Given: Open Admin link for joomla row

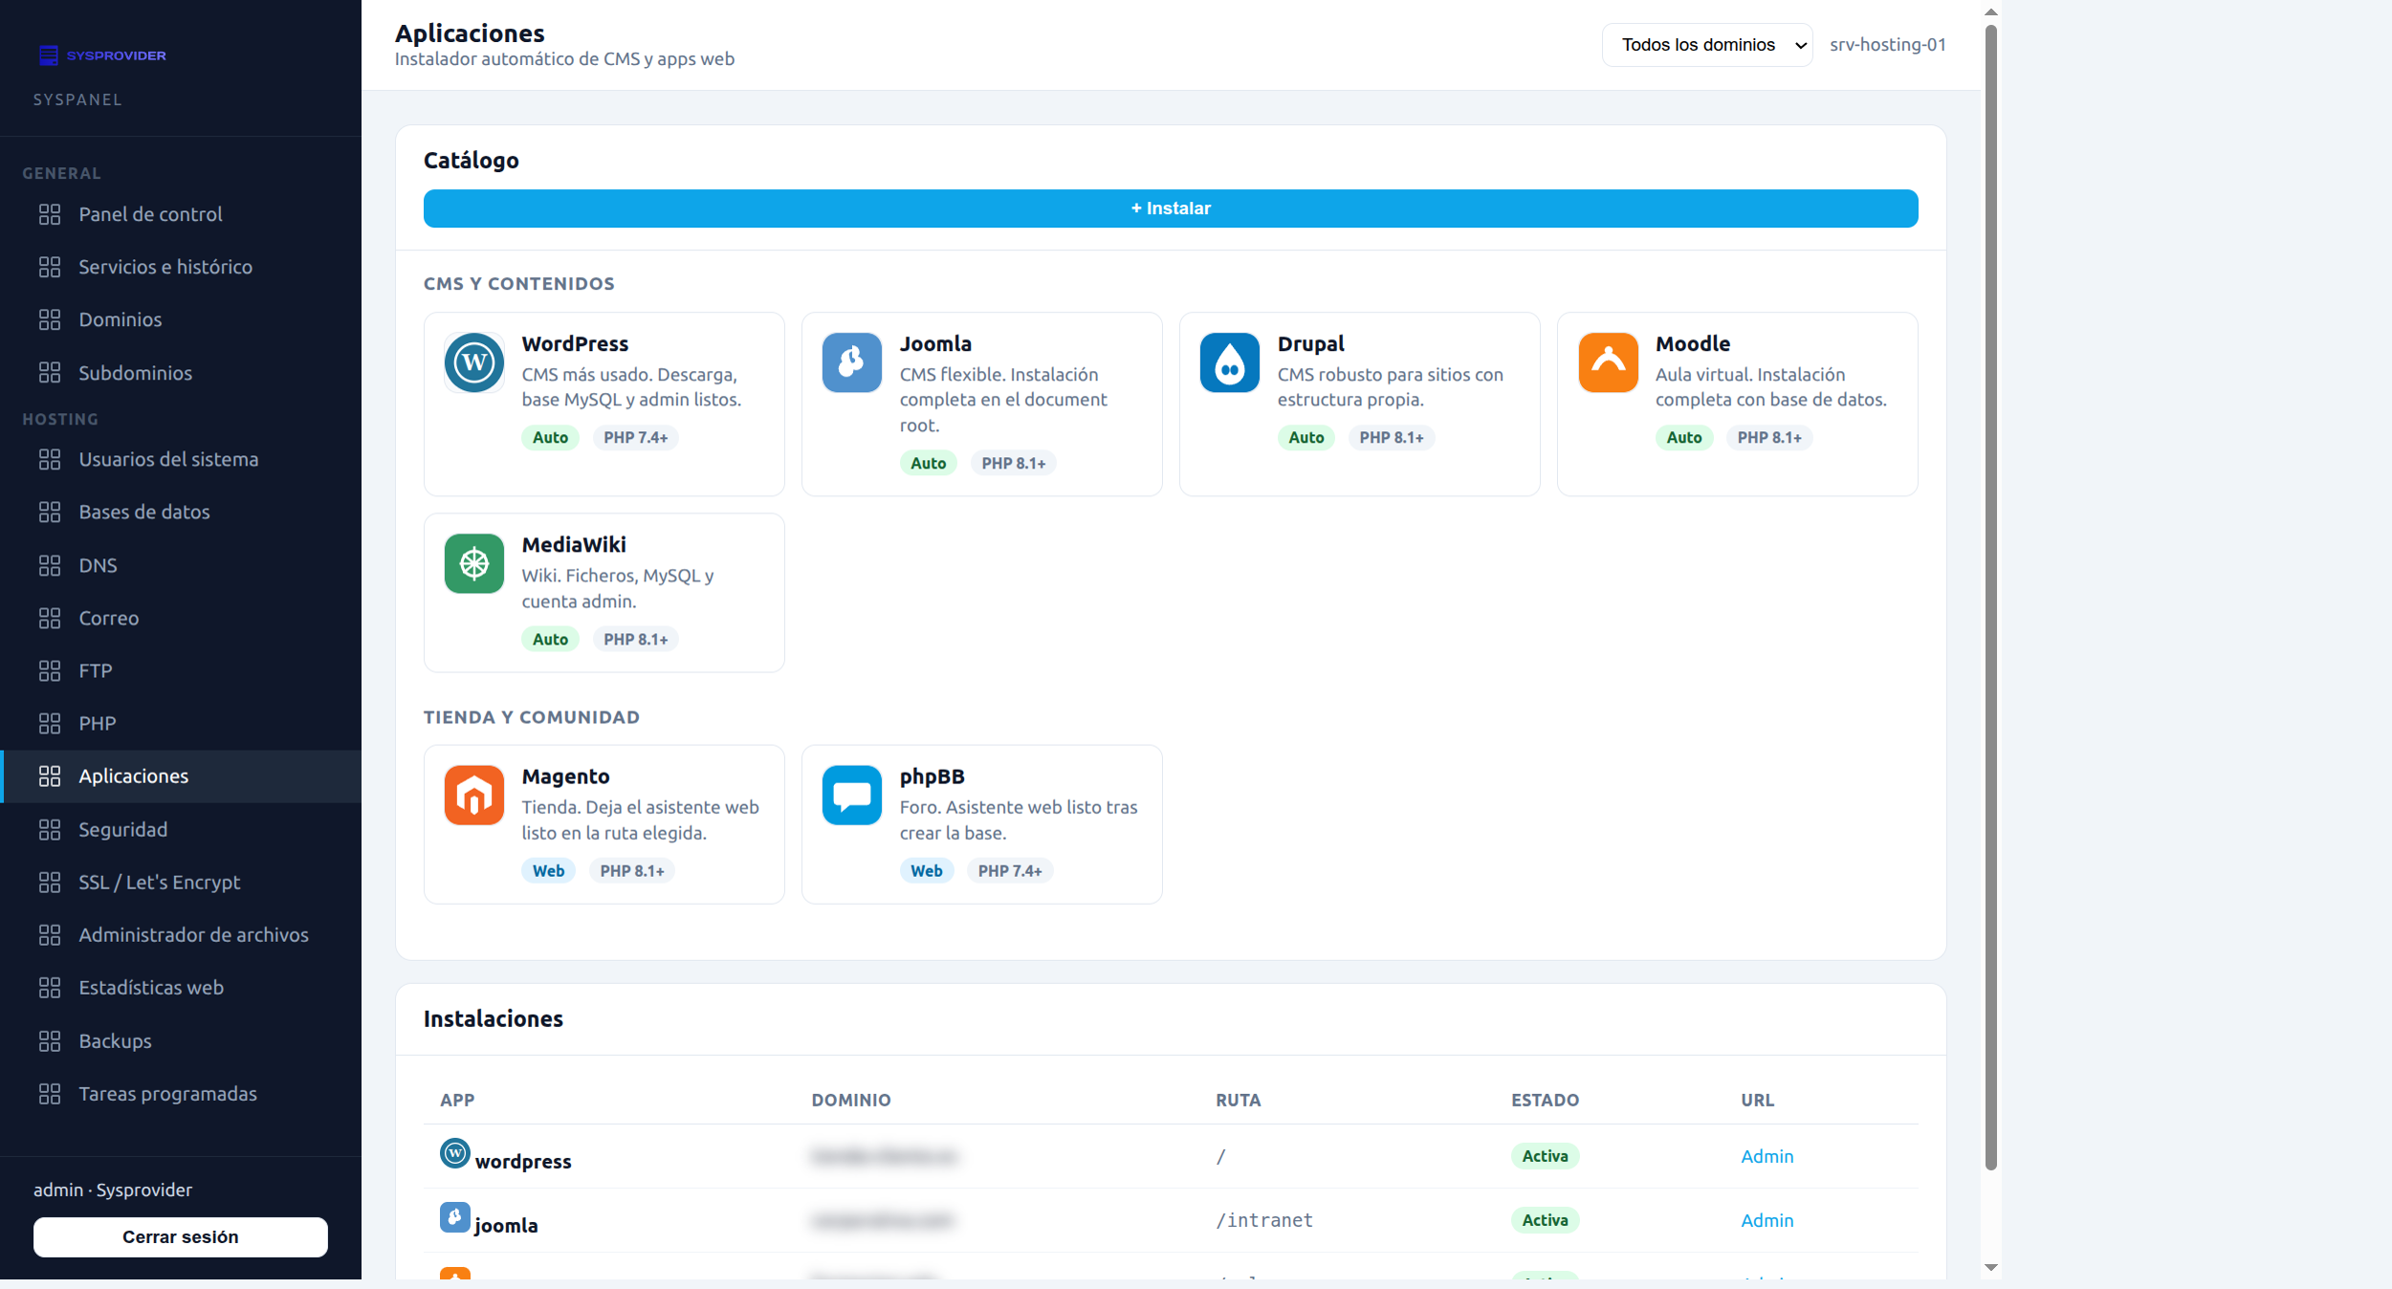Looking at the screenshot, I should [1767, 1220].
